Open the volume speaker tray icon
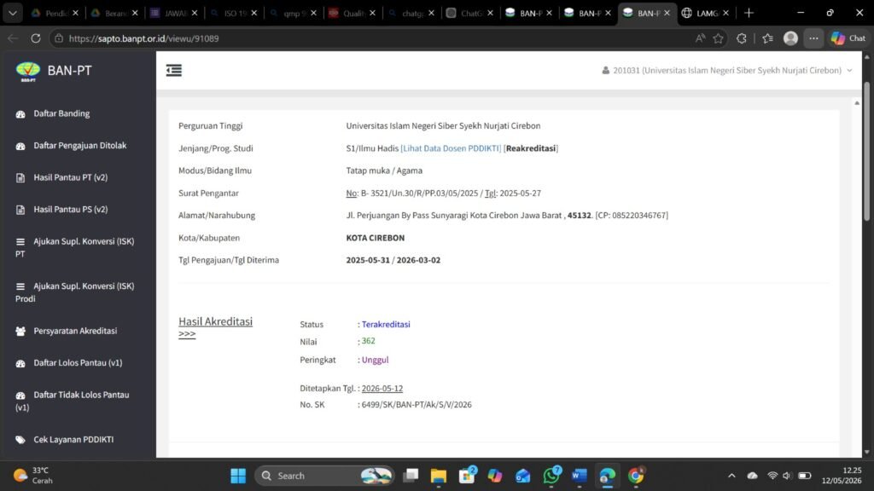Screen dimensions: 874x491 click(786, 476)
